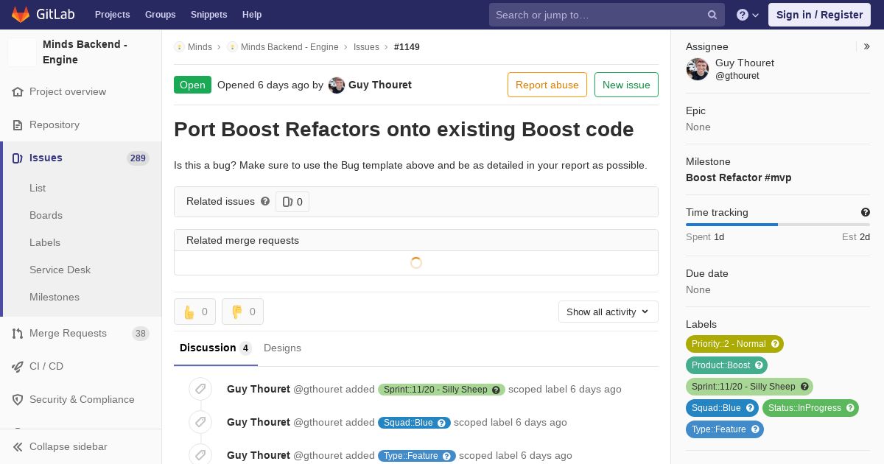884x464 pixels.
Task: Click the Report abuse button
Action: 547,85
